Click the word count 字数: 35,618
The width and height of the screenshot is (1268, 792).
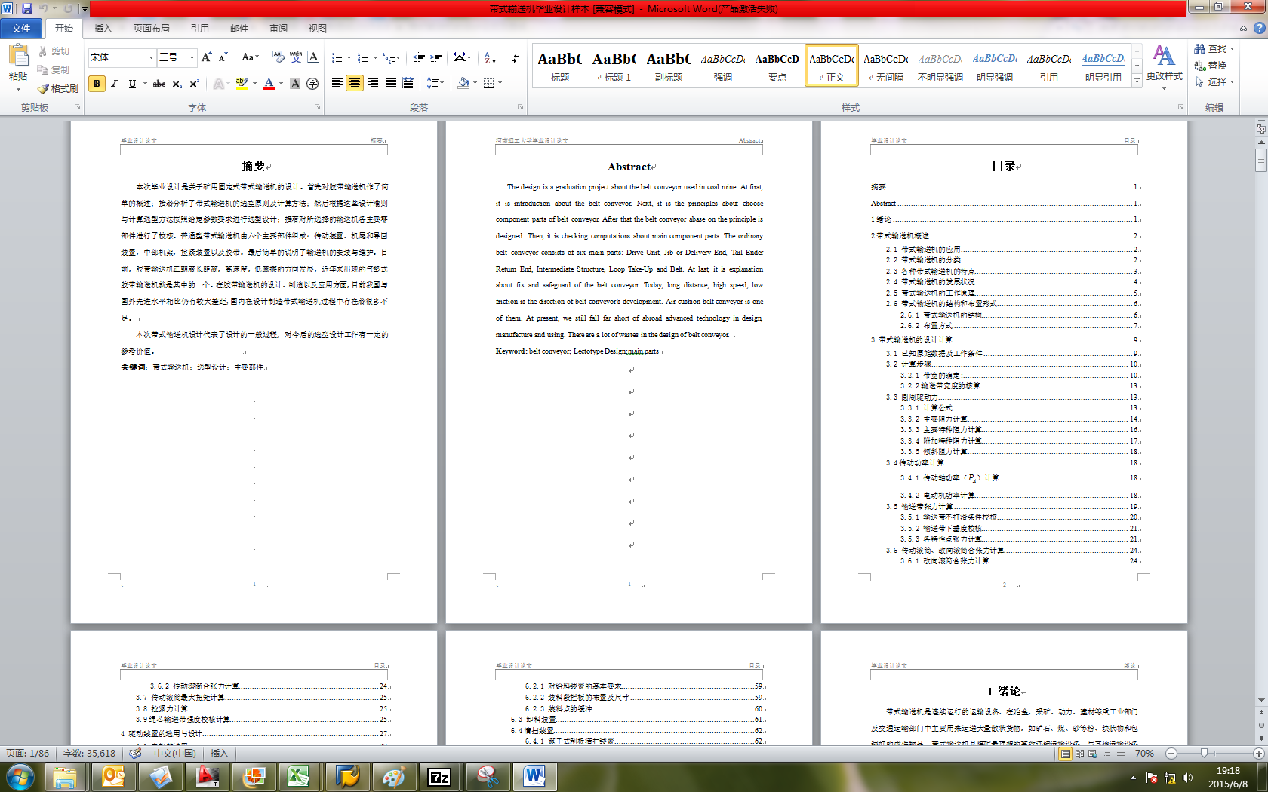pyautogui.click(x=89, y=754)
